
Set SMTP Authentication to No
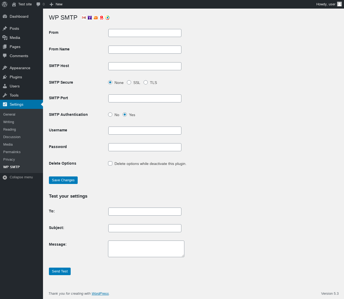pyautogui.click(x=110, y=115)
